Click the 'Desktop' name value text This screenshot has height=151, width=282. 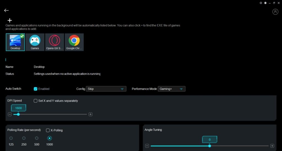[x=39, y=67]
